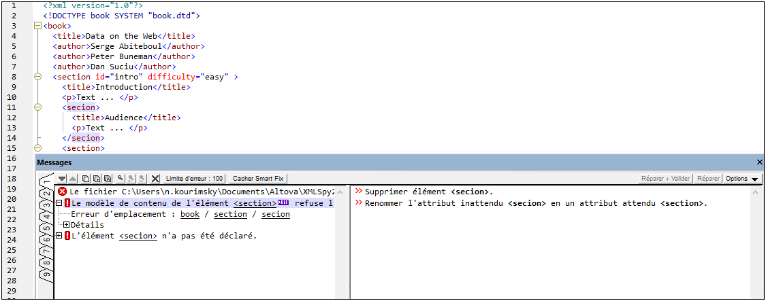
Task: Switch to Messages tab 2
Action: tap(46, 195)
